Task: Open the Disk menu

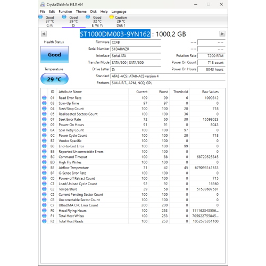Action: coord(93,12)
